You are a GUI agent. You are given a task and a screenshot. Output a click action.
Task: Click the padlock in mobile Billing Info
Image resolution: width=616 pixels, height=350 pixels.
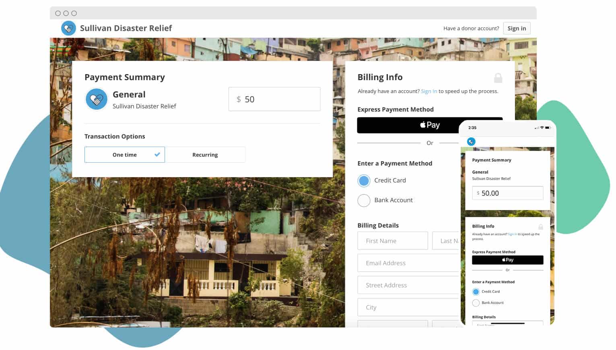click(541, 227)
